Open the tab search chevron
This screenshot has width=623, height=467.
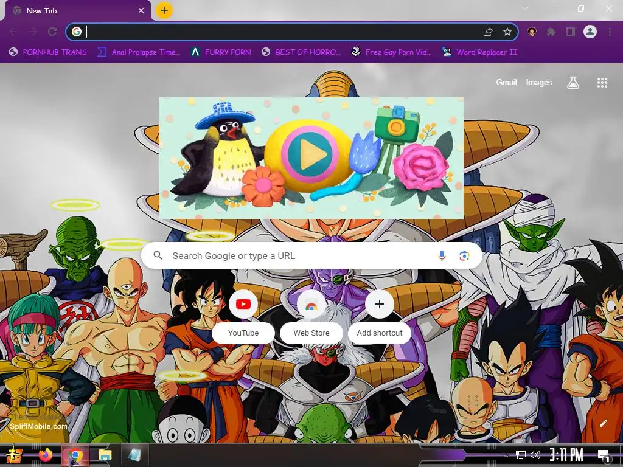pyautogui.click(x=525, y=9)
